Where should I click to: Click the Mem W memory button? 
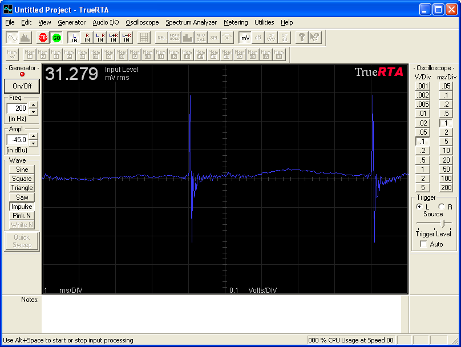(x=12, y=54)
